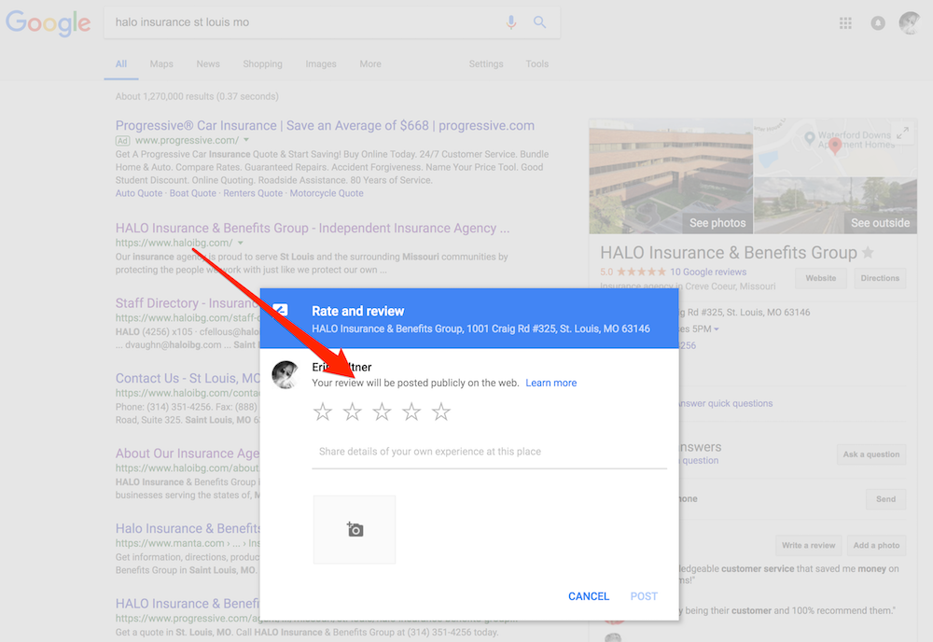The image size is (933, 642).
Task: Open the notifications bell icon
Action: pyautogui.click(x=878, y=23)
